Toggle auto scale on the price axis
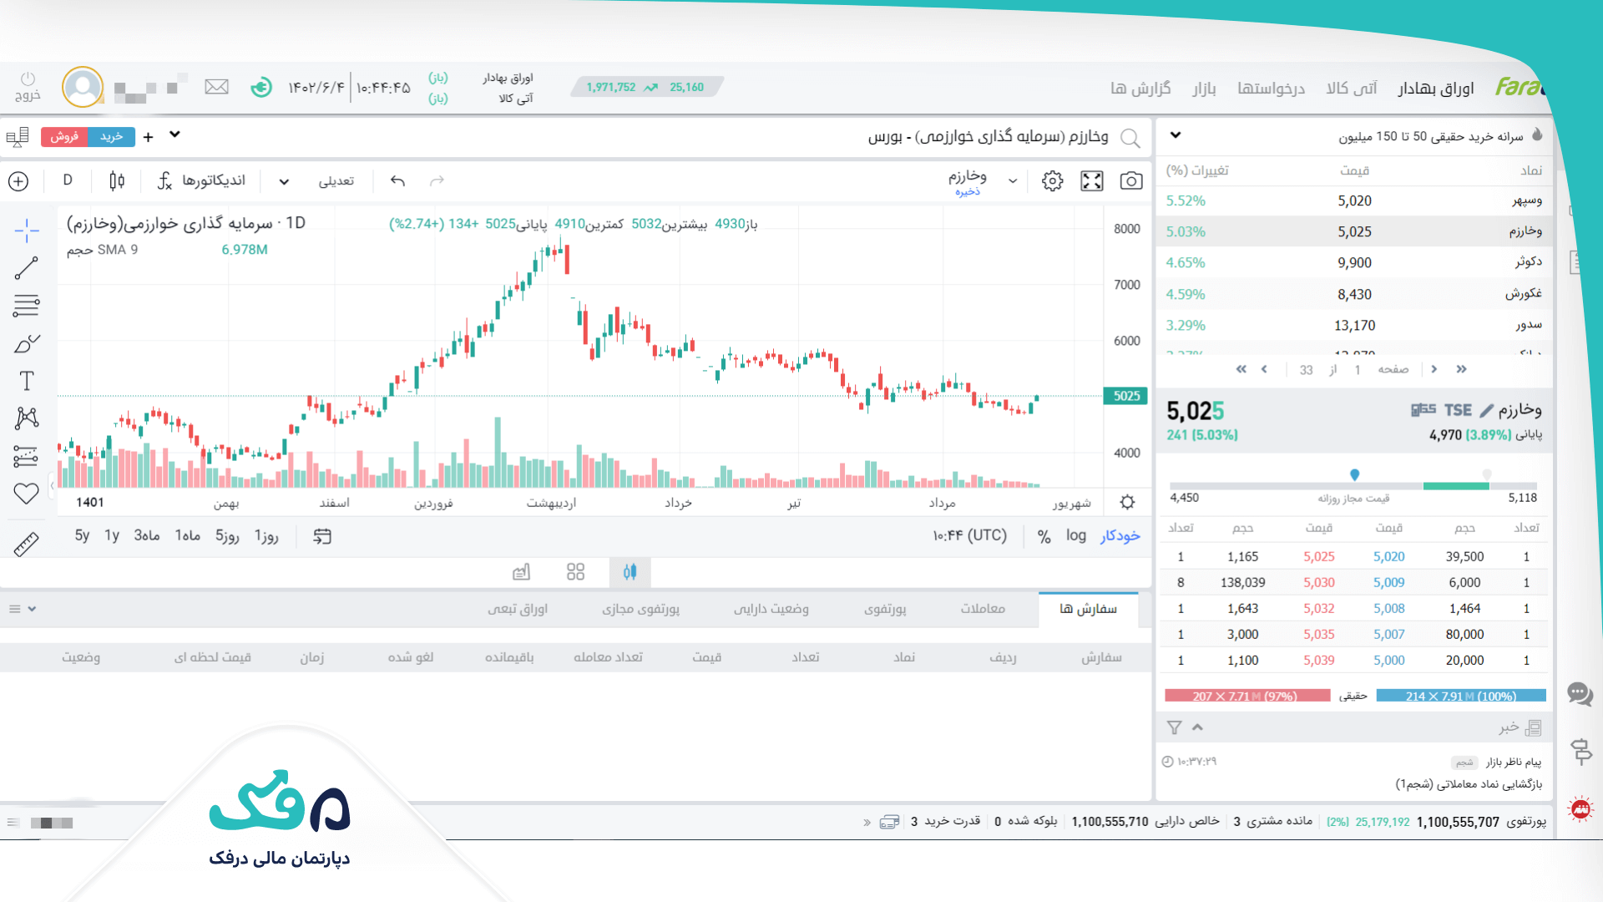The image size is (1603, 902). [1120, 535]
